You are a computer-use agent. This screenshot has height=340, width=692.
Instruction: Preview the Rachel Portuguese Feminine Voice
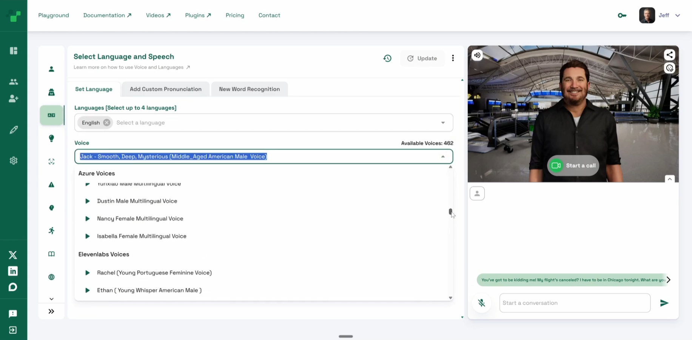[x=88, y=273]
